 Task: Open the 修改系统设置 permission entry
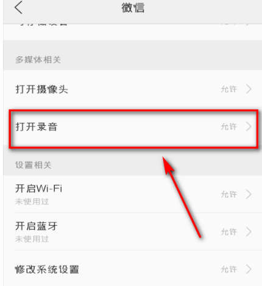pos(132,269)
